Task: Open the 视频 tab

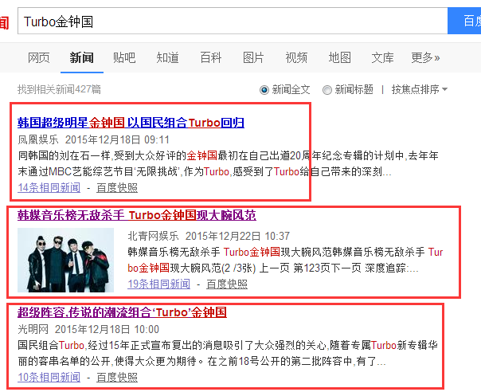Action: pos(296,57)
